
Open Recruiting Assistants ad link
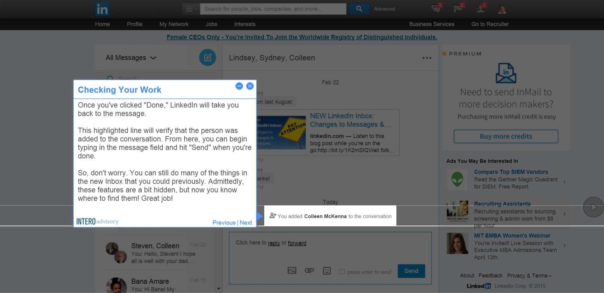(502, 204)
